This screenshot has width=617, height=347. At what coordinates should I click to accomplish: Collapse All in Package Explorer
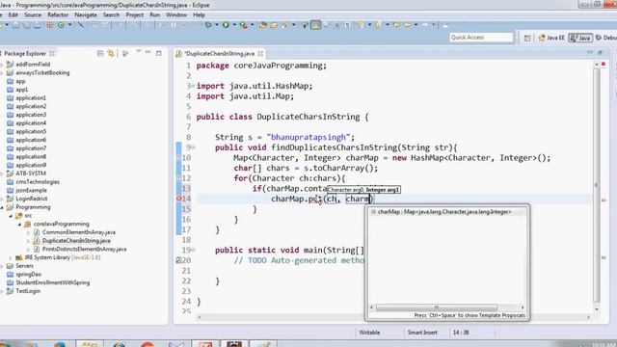coord(100,53)
